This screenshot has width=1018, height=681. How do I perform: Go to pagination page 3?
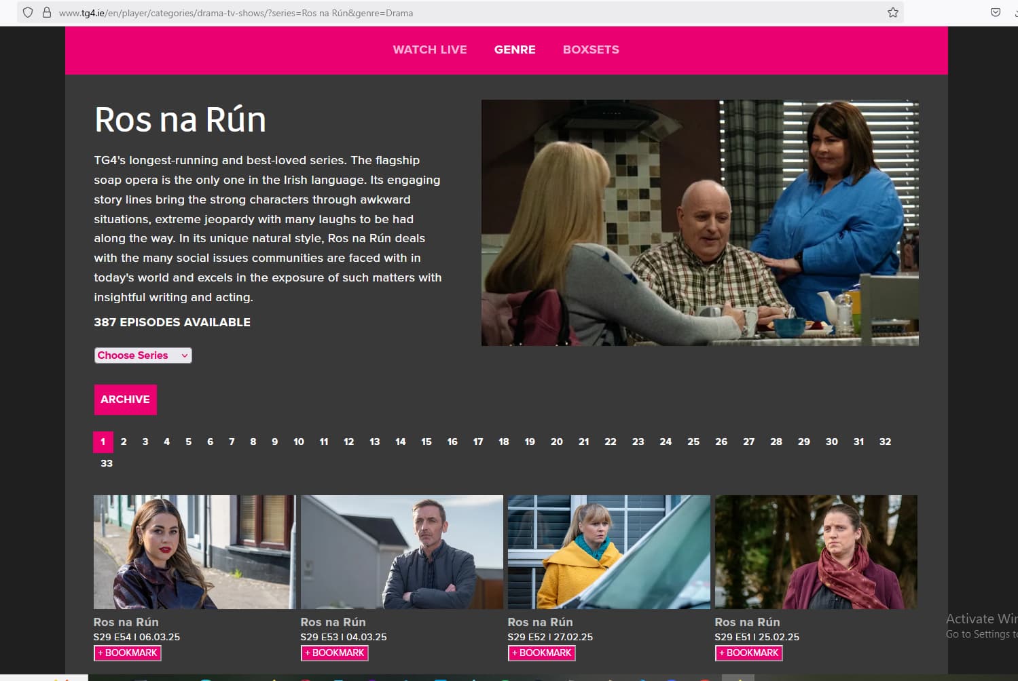(145, 442)
